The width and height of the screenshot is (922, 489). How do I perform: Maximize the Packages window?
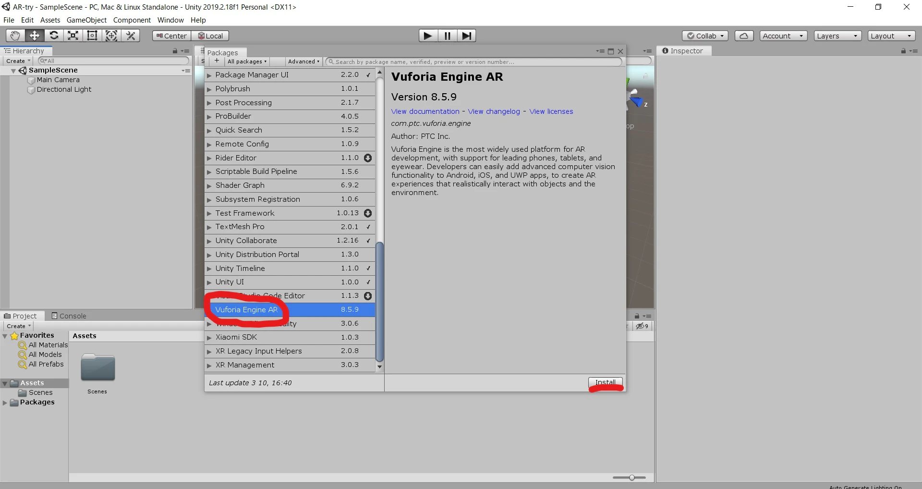click(611, 51)
